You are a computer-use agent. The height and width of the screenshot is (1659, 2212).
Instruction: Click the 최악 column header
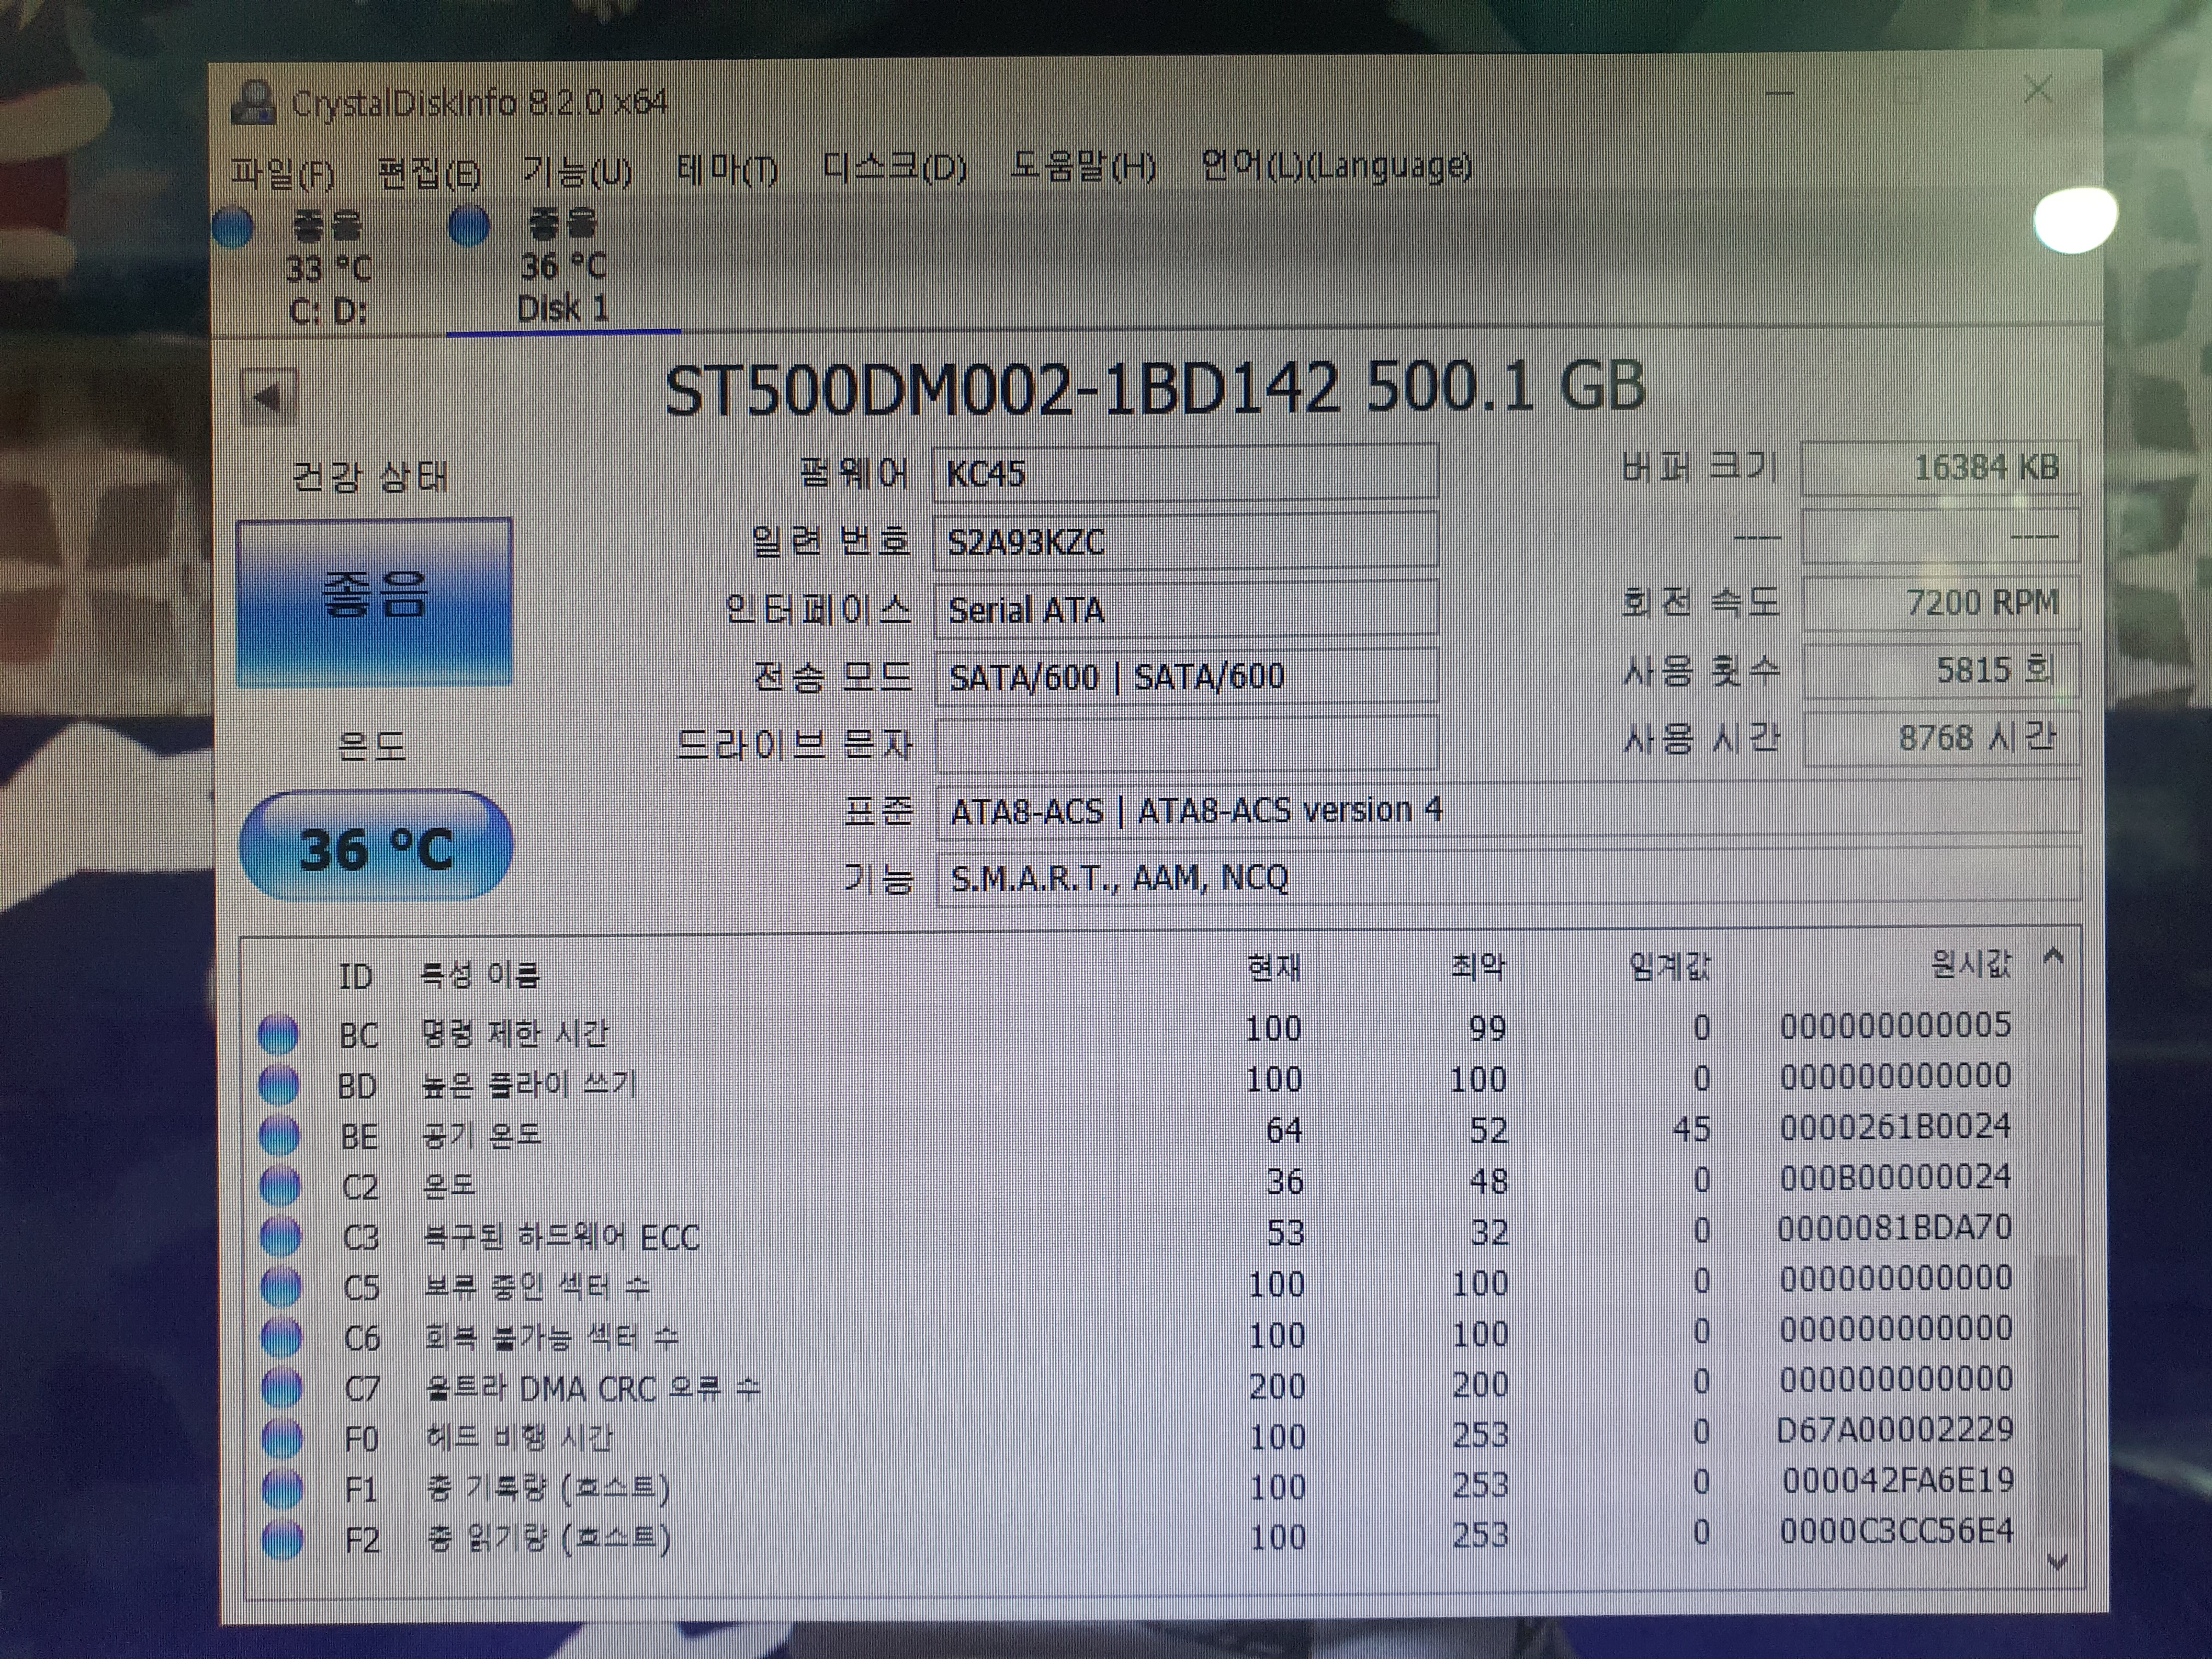click(x=1477, y=966)
